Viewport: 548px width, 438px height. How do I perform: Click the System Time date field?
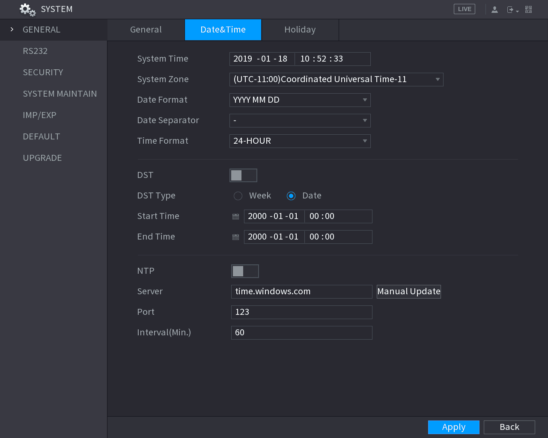[262, 59]
